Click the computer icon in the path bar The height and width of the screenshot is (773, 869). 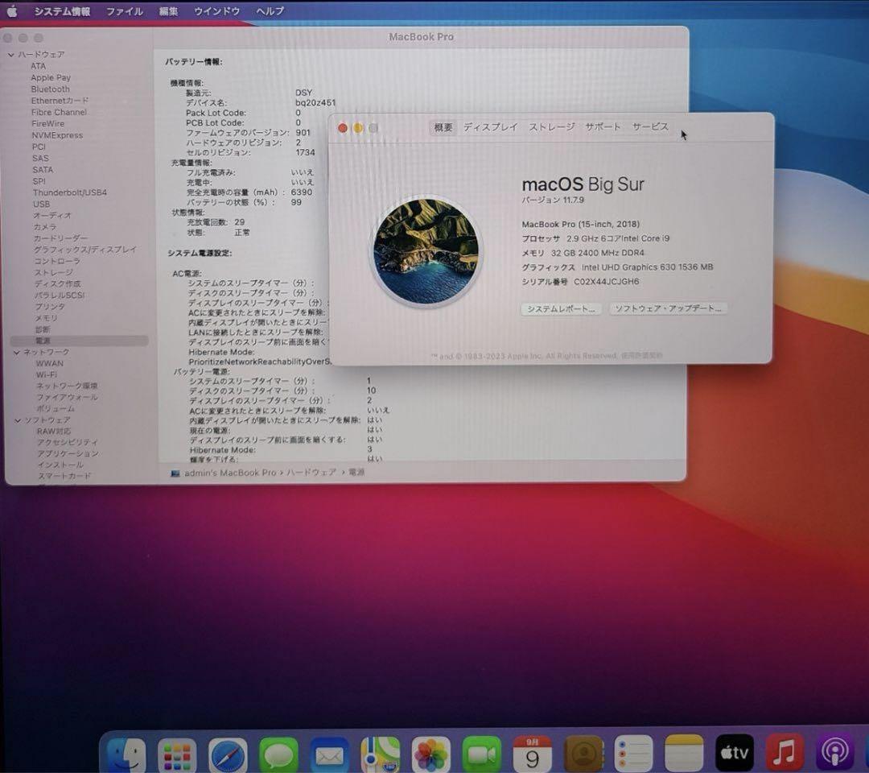175,473
